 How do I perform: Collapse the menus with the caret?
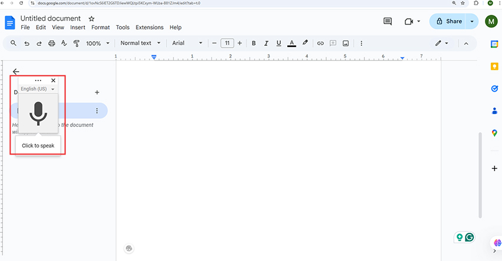[466, 43]
